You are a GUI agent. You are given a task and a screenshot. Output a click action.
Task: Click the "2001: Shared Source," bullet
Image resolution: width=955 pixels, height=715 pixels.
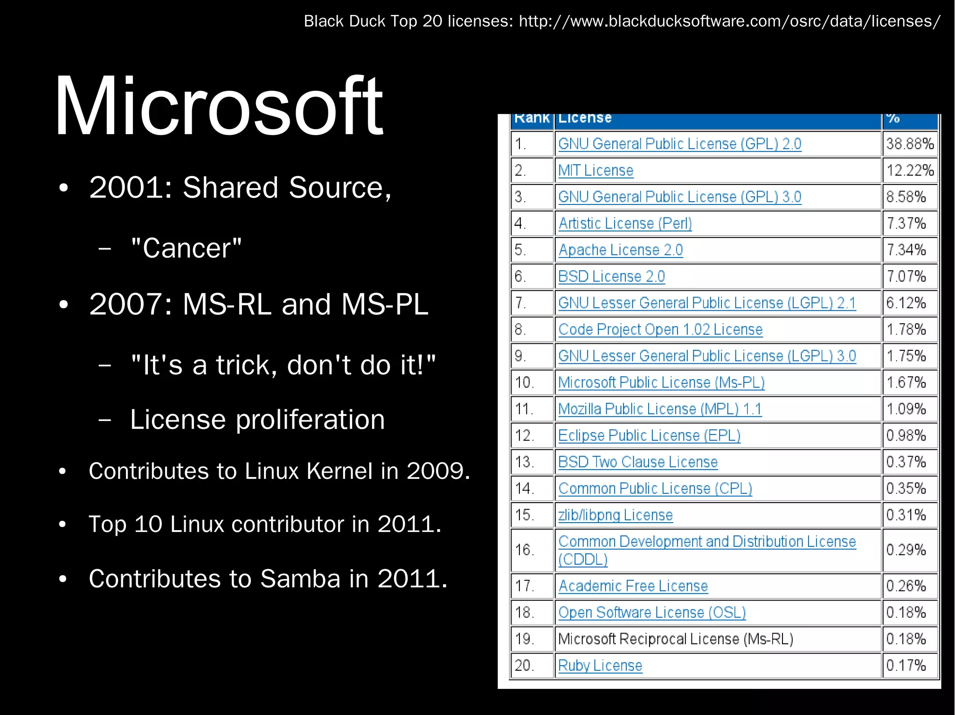click(x=240, y=188)
